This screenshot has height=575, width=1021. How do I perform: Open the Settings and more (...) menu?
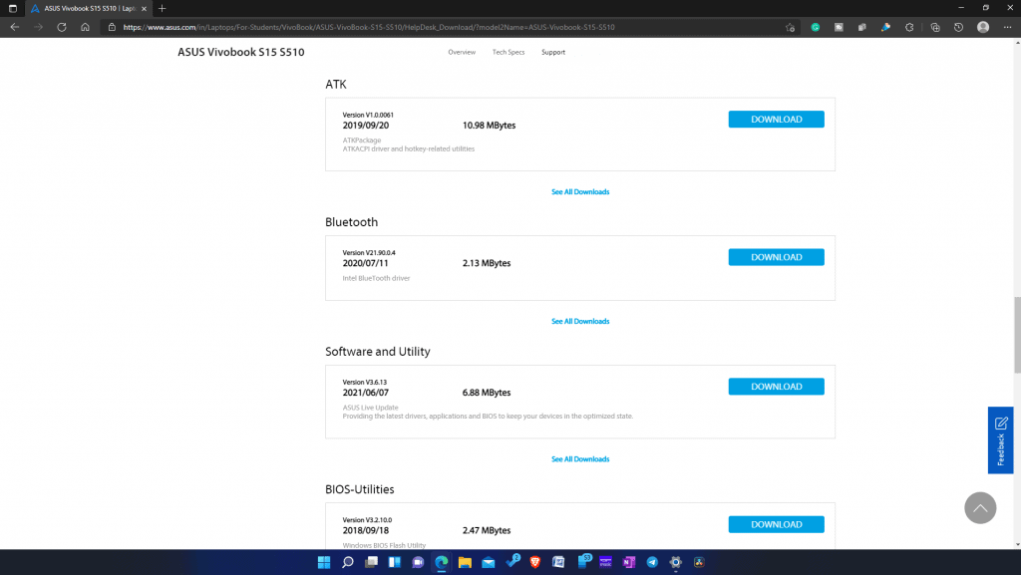click(1006, 27)
